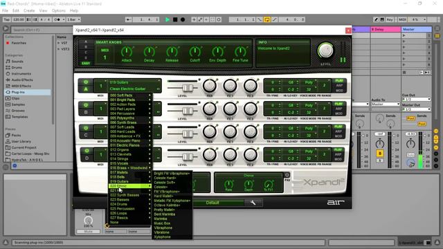
Task: Click Favorites in browser collections
Action: 19,43
